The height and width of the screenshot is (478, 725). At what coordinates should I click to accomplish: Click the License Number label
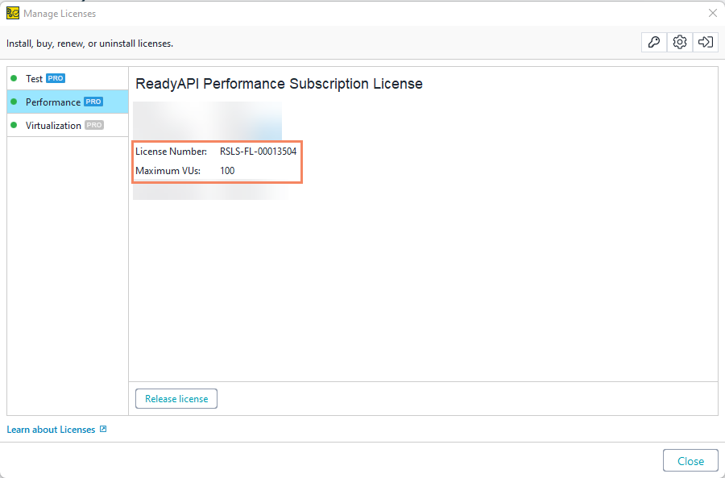coord(171,152)
